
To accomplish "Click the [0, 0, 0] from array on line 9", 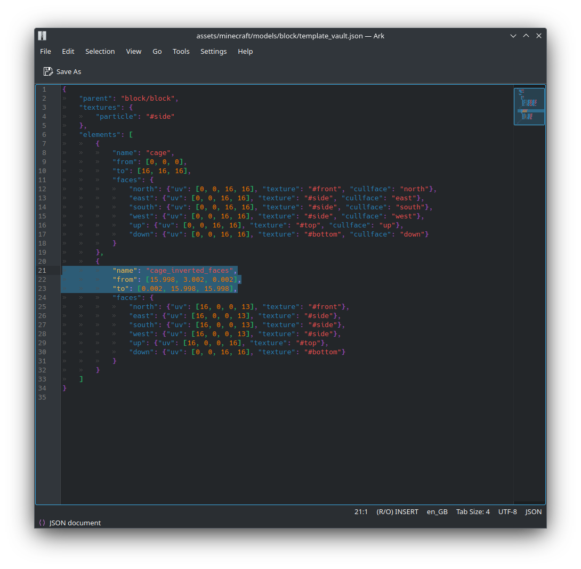I will [165, 162].
